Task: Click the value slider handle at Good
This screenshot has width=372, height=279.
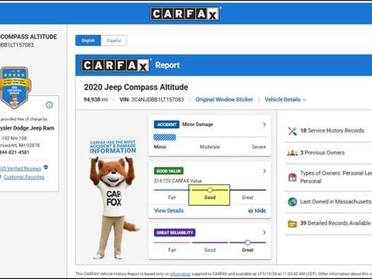Action: tap(210, 190)
